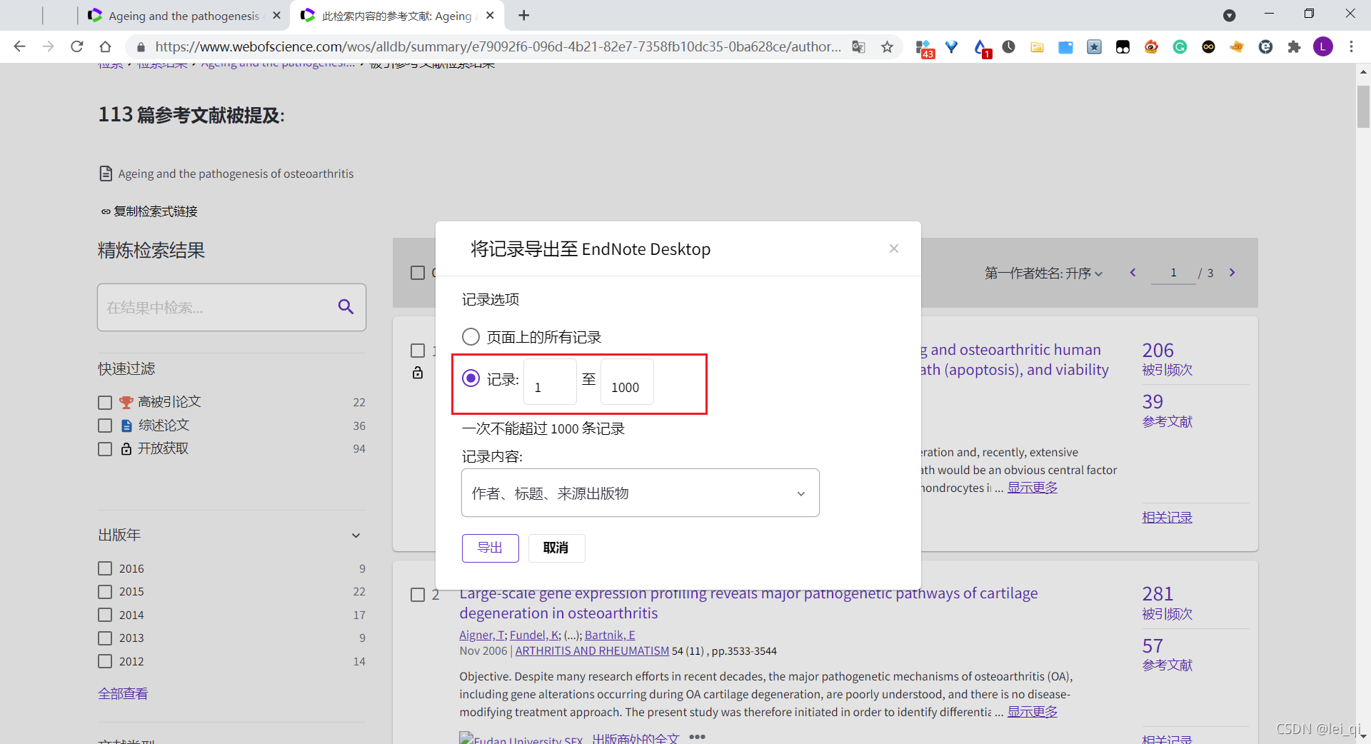
Task: Open the 206 times cited link
Action: [x=1157, y=350]
